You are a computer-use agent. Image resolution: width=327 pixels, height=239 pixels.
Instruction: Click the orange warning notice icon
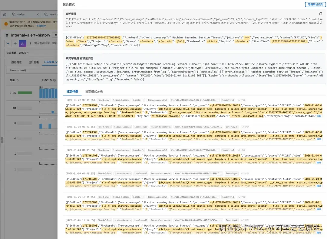(x=6, y=24)
